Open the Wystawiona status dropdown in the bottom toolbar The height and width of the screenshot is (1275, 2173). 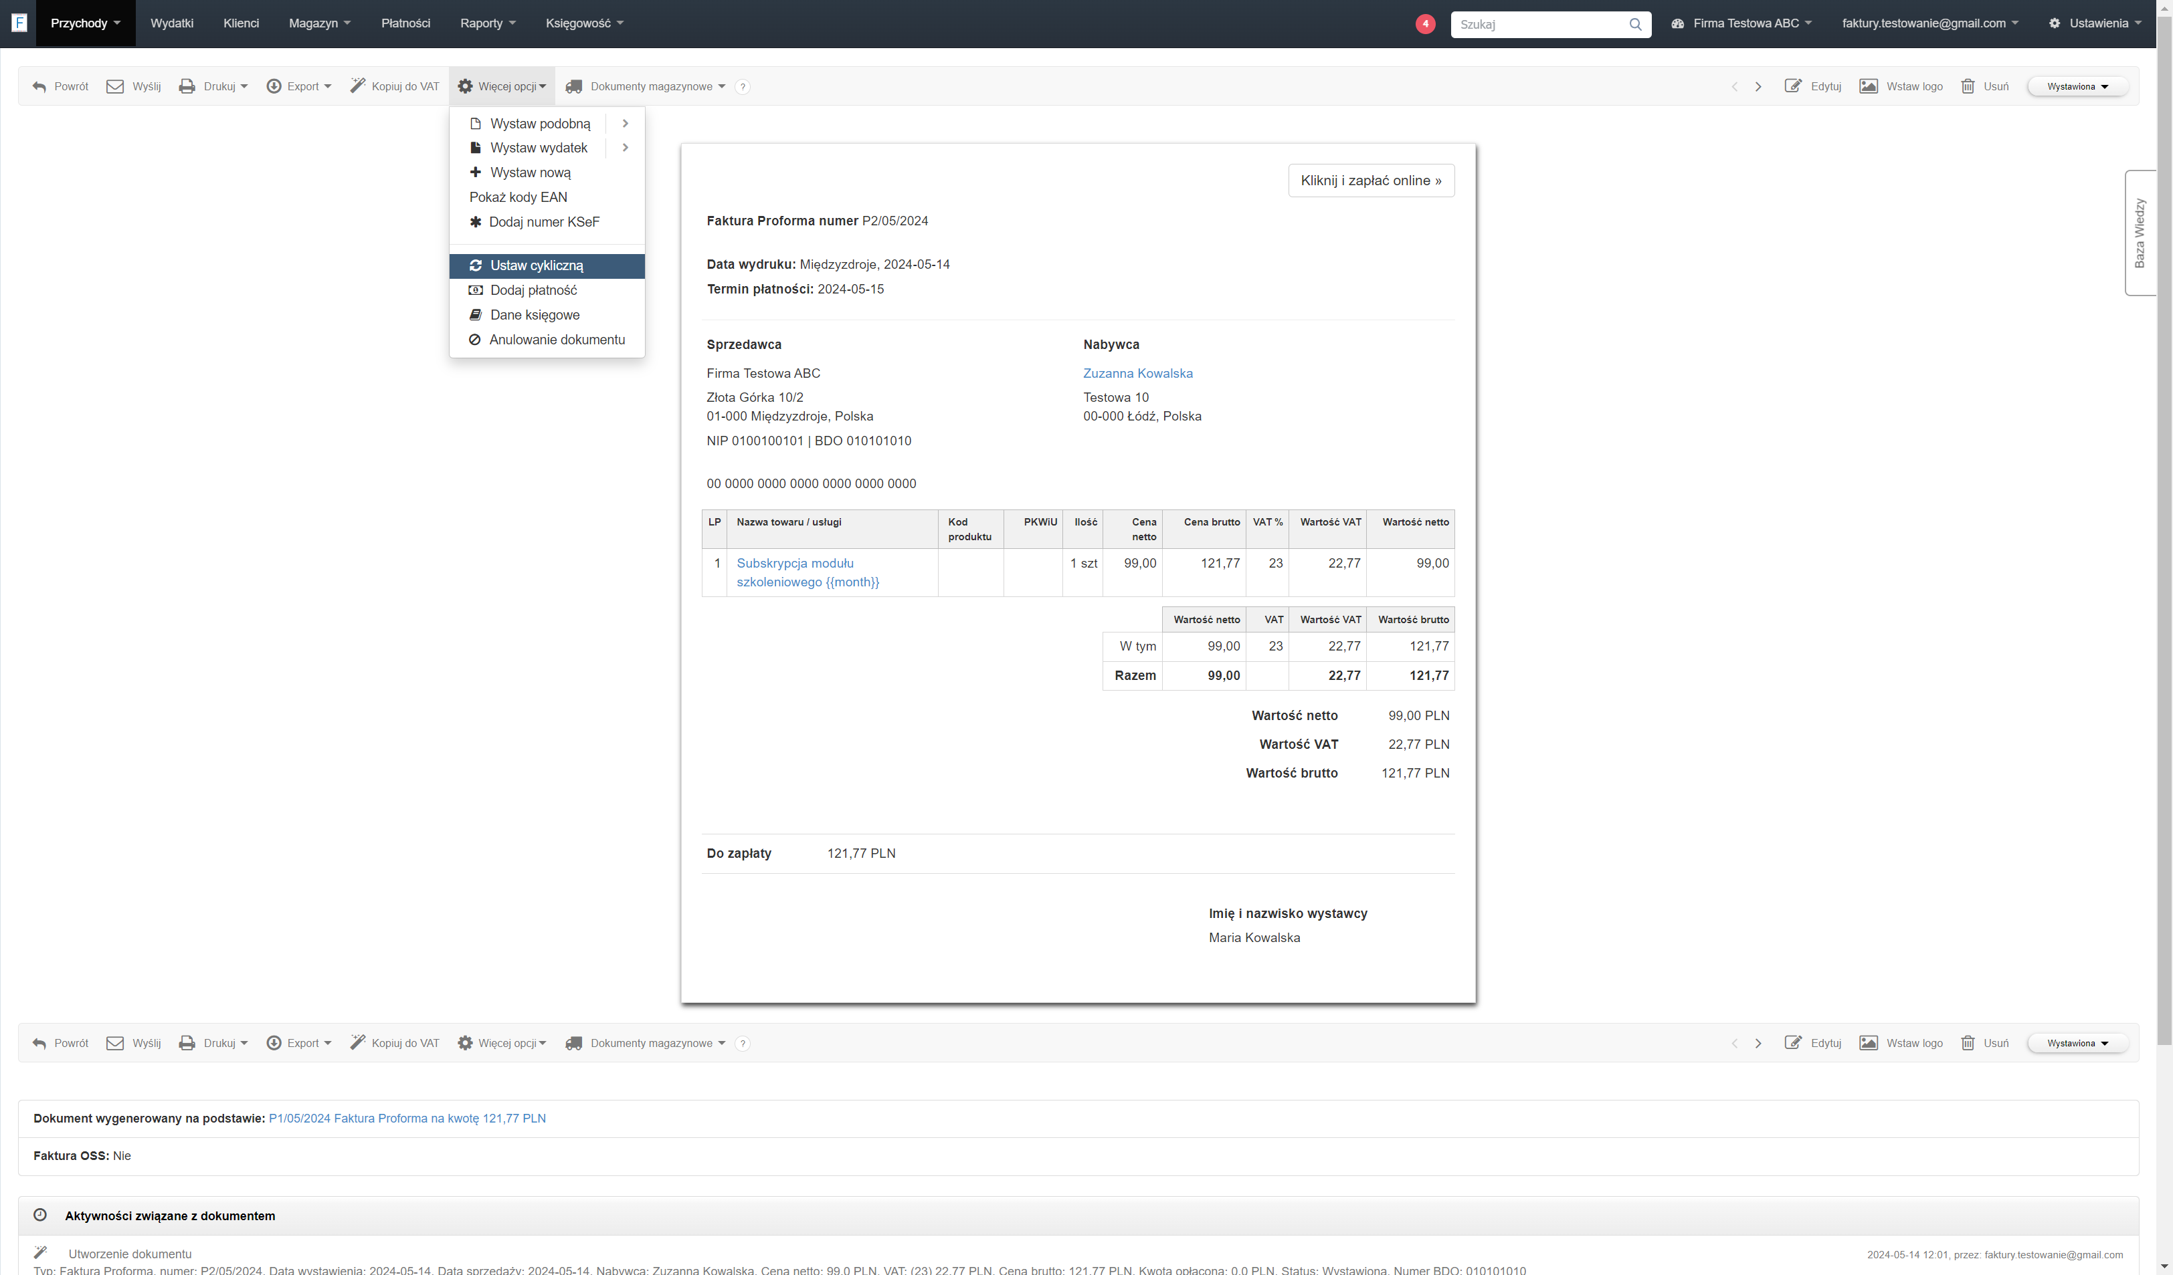[x=2077, y=1043]
